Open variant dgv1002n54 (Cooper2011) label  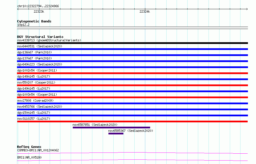click(x=37, y=70)
